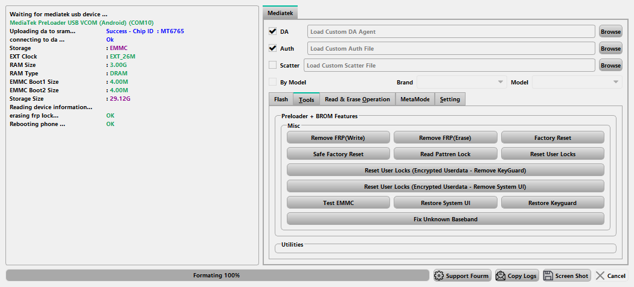This screenshot has width=634, height=287.
Task: Go to the MetaMode tab
Action: pyautogui.click(x=415, y=99)
